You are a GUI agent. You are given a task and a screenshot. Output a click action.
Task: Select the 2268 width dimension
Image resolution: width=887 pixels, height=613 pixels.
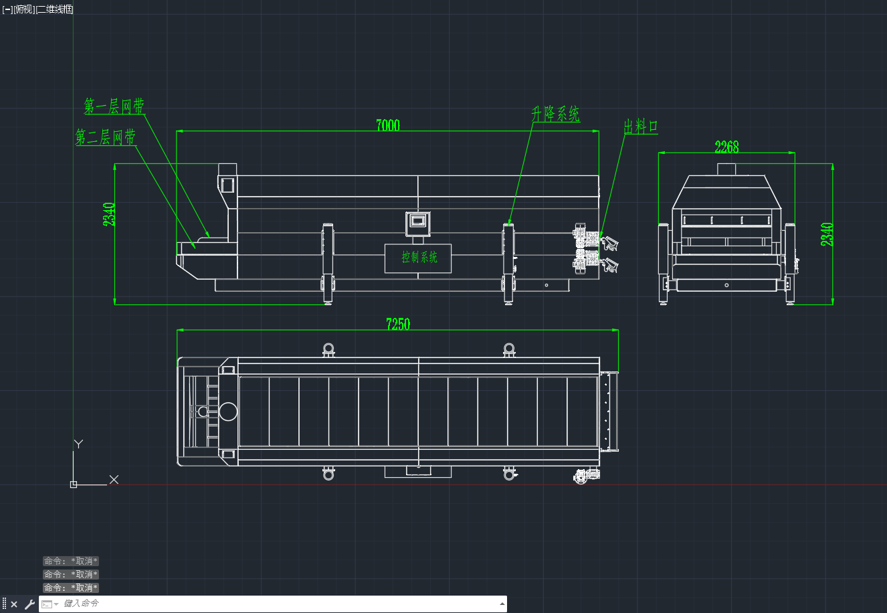point(726,147)
